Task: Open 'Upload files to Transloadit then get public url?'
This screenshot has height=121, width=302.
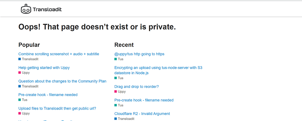Action: coord(57,108)
